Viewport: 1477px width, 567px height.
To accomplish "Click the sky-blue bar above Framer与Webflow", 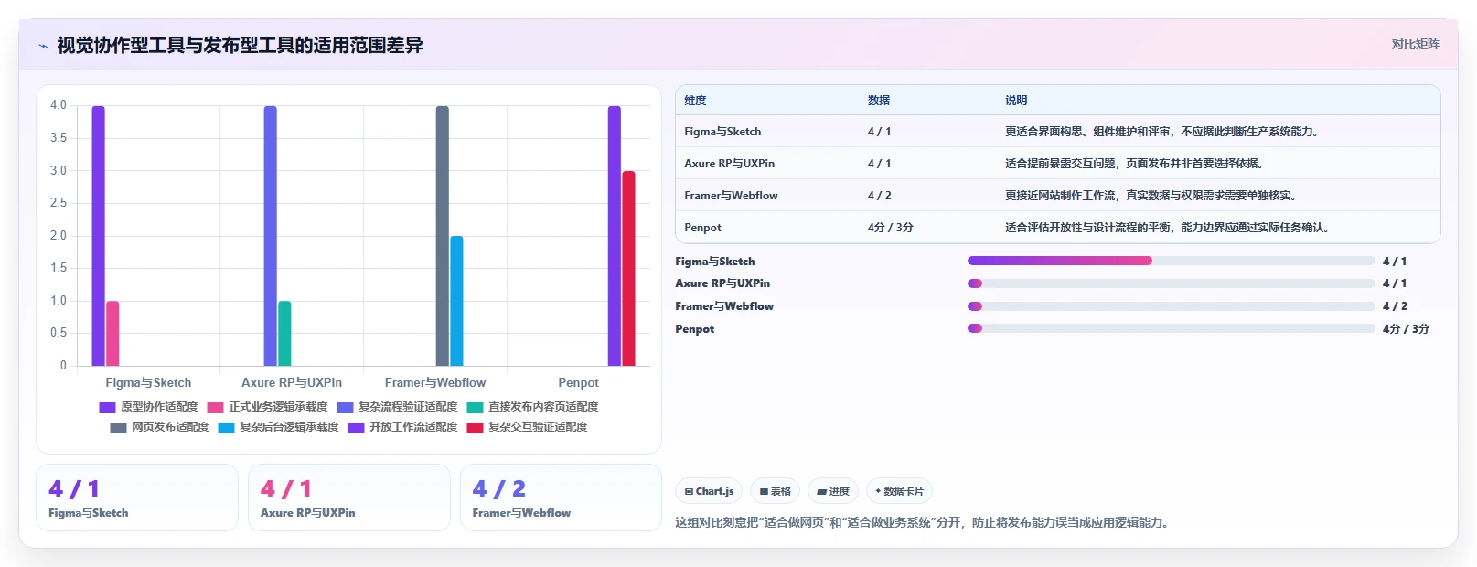I will coord(456,301).
